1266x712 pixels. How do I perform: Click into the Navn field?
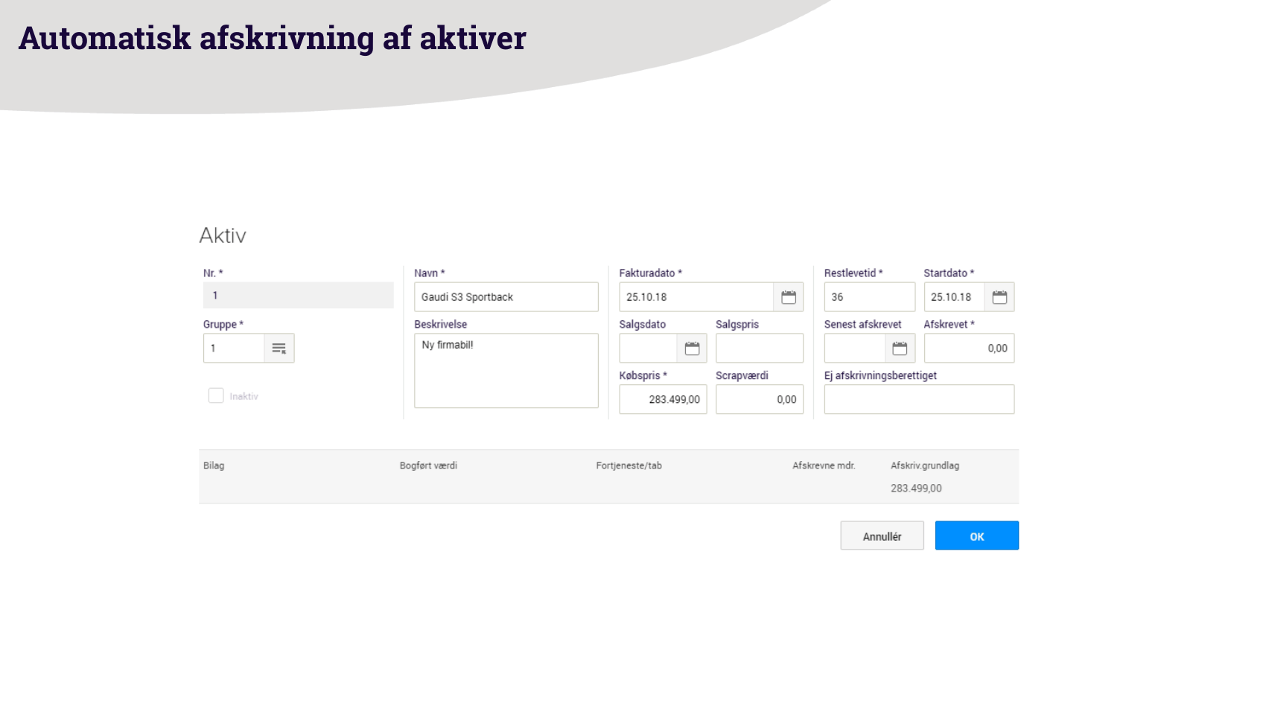[x=506, y=297]
